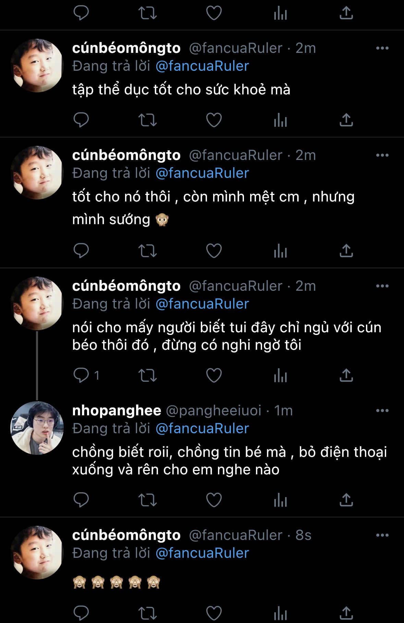Open the @pangheeiuoi handle

(x=213, y=411)
